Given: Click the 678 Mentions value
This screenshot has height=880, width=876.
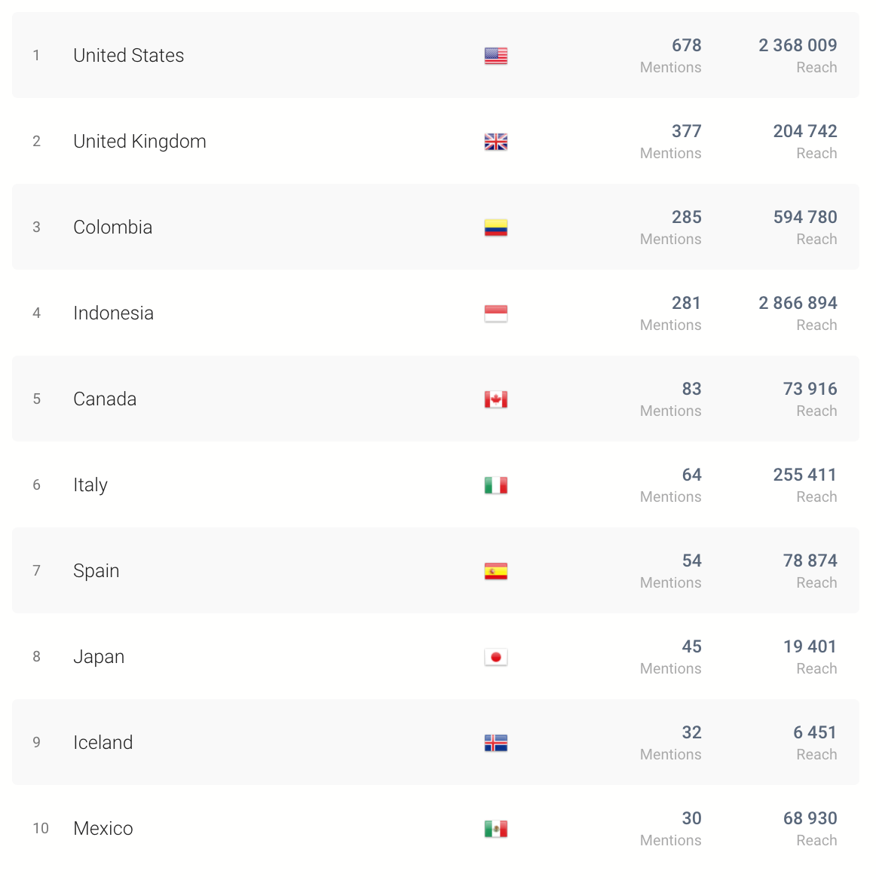Looking at the screenshot, I should click(x=686, y=45).
